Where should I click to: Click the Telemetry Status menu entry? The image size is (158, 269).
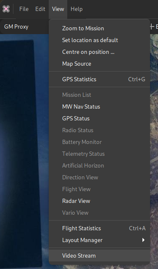[99, 154]
